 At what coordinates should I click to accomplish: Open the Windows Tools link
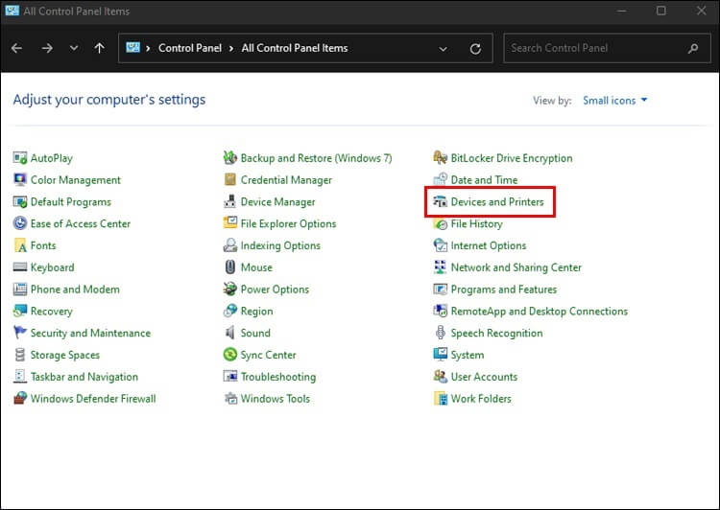[x=276, y=399]
